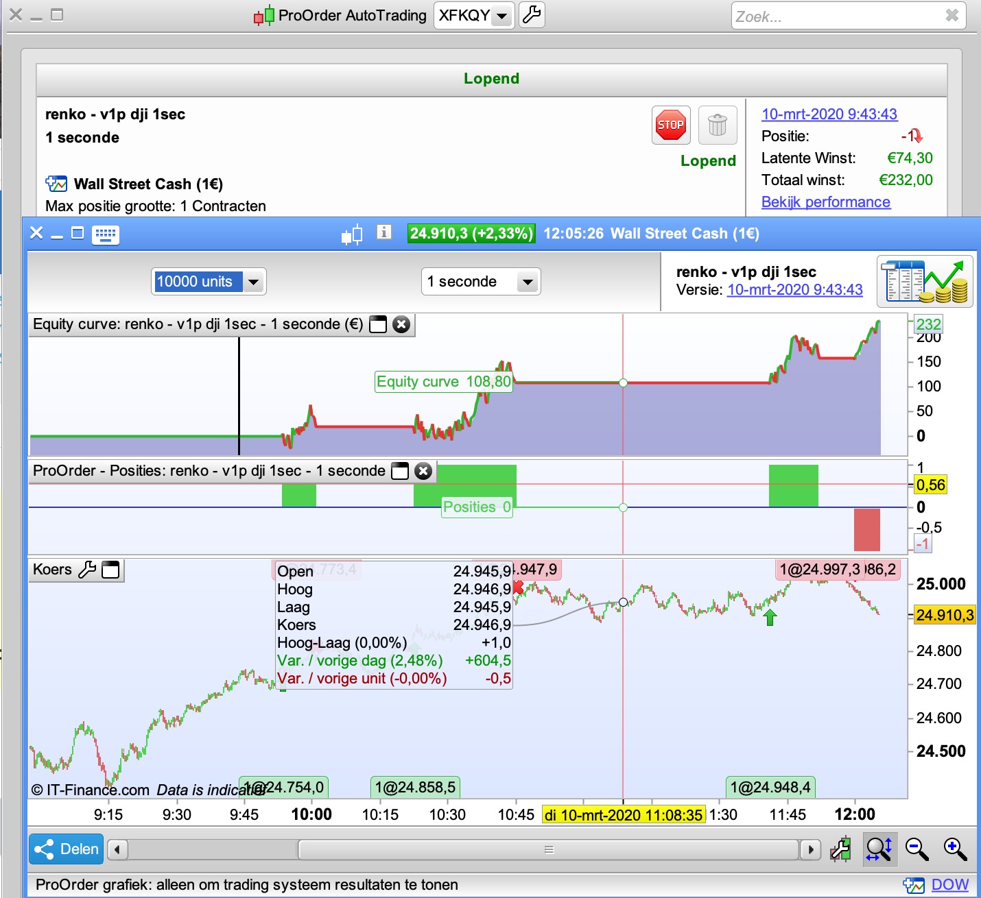
Task: Open the DOW link in status bar
Action: click(x=950, y=885)
